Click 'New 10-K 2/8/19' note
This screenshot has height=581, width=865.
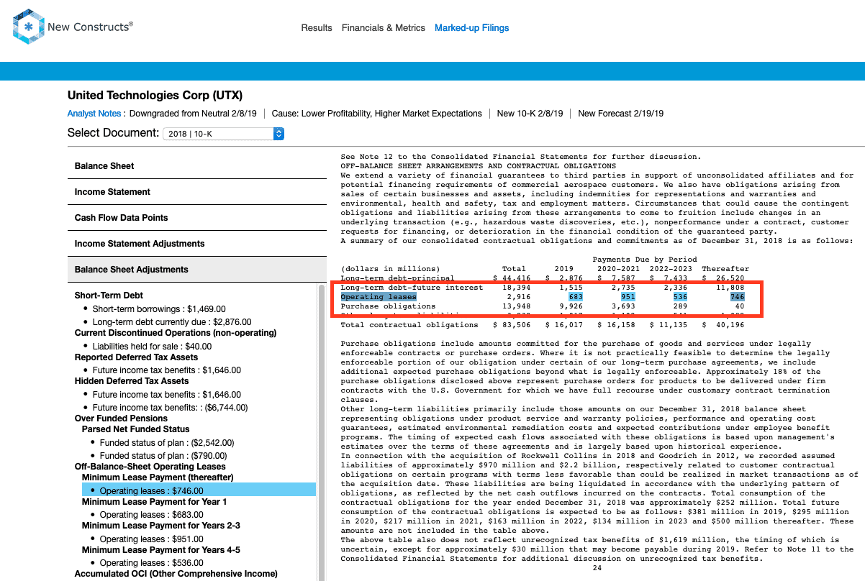pyautogui.click(x=530, y=114)
